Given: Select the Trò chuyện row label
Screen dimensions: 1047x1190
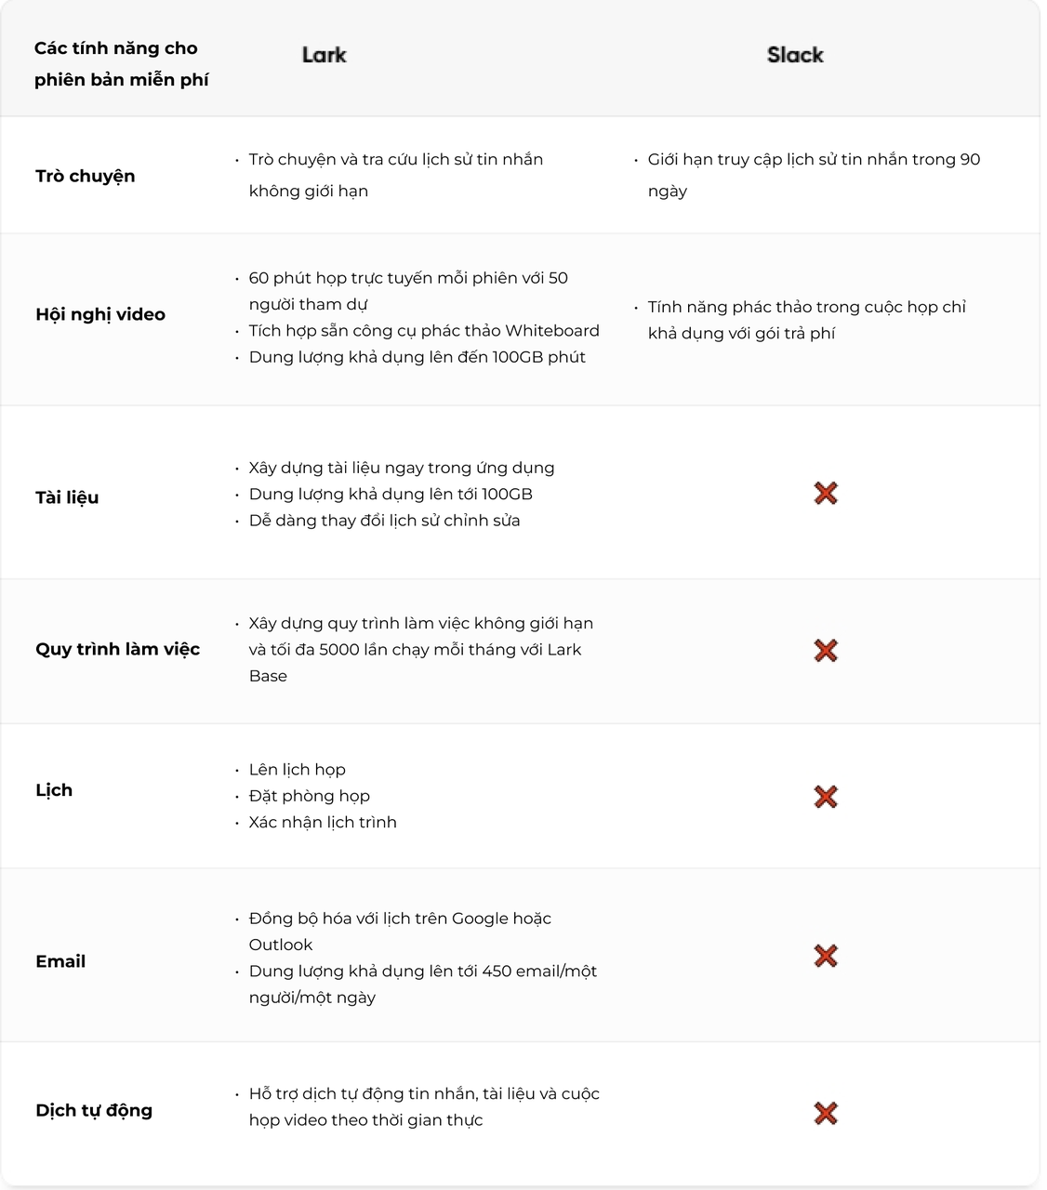Looking at the screenshot, I should (86, 176).
